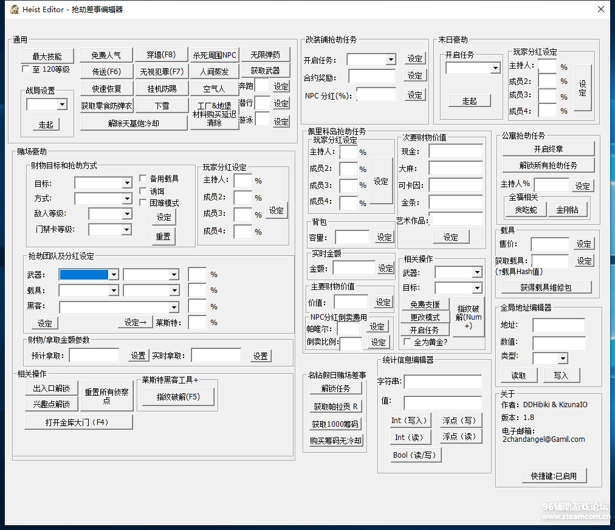Click the 地址 input field
The width and height of the screenshot is (615, 530).
coord(558,325)
